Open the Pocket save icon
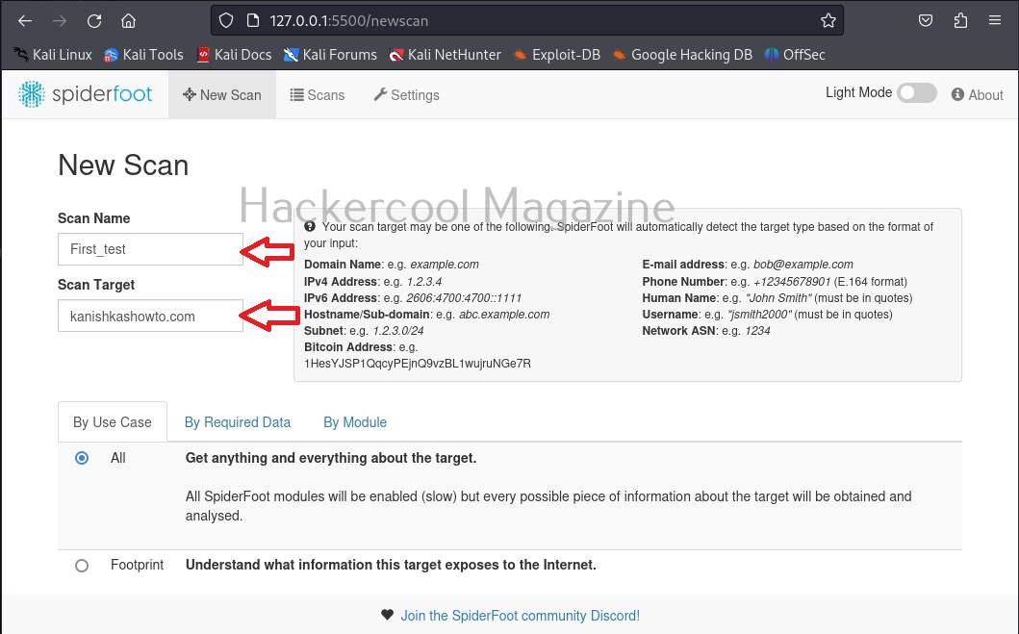This screenshot has height=634, width=1019. 926,21
